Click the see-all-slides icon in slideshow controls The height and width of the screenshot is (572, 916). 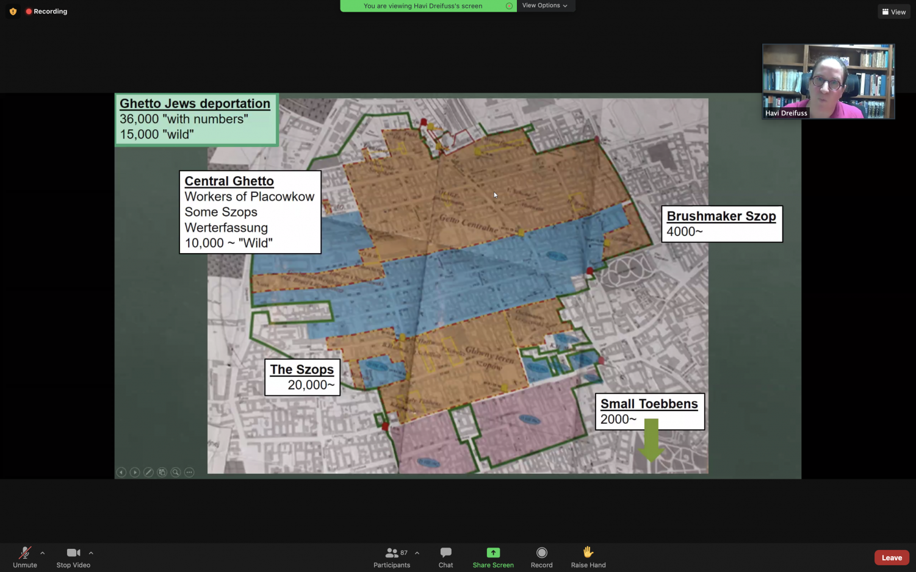click(x=162, y=472)
